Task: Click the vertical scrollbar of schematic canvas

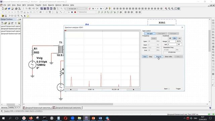Action: (x=210, y=41)
